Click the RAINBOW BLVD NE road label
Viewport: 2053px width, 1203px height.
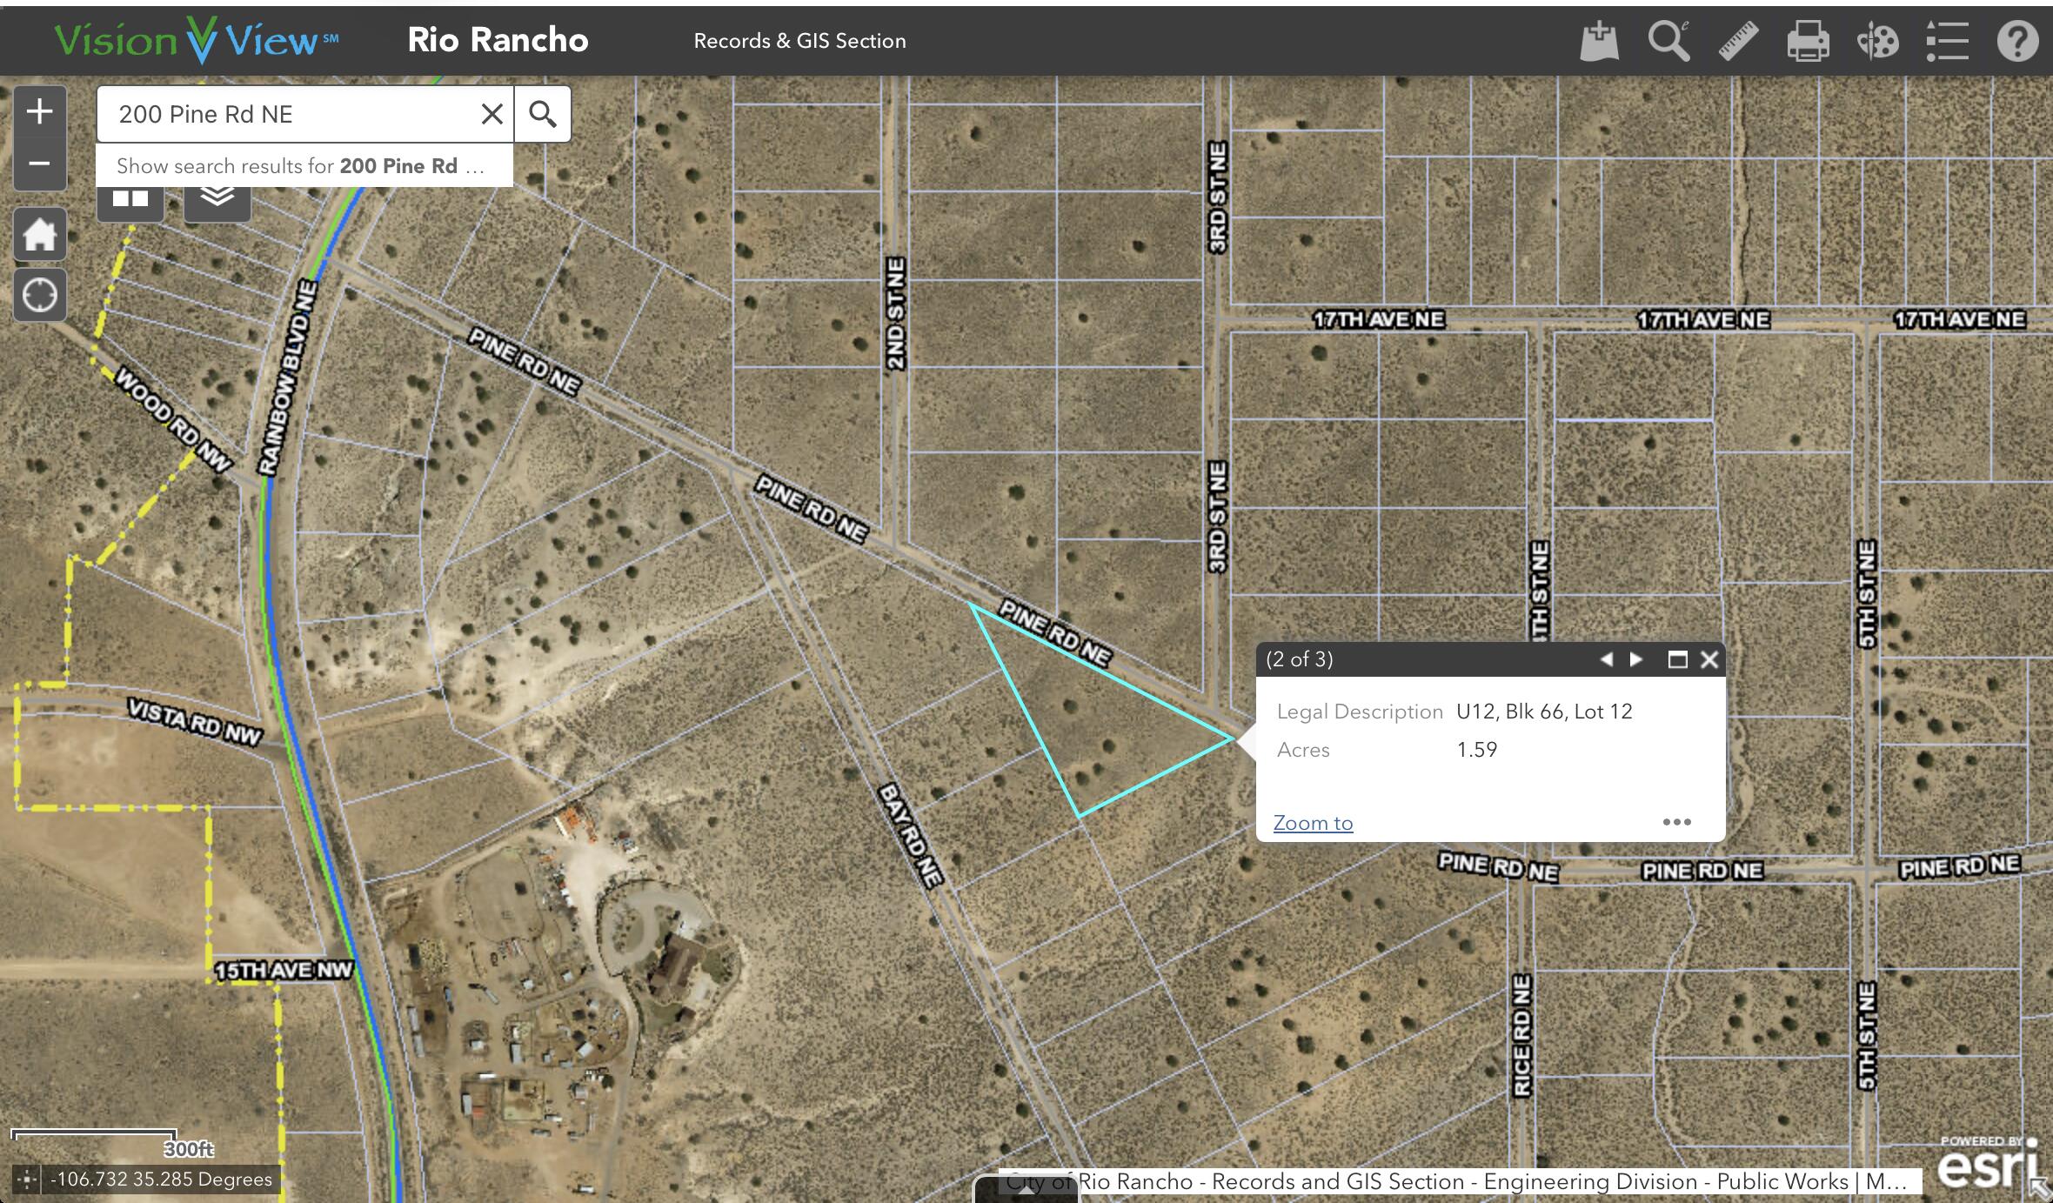[287, 378]
